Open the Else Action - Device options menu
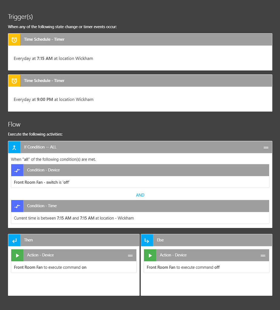The width and height of the screenshot is (280, 310). 263,255
